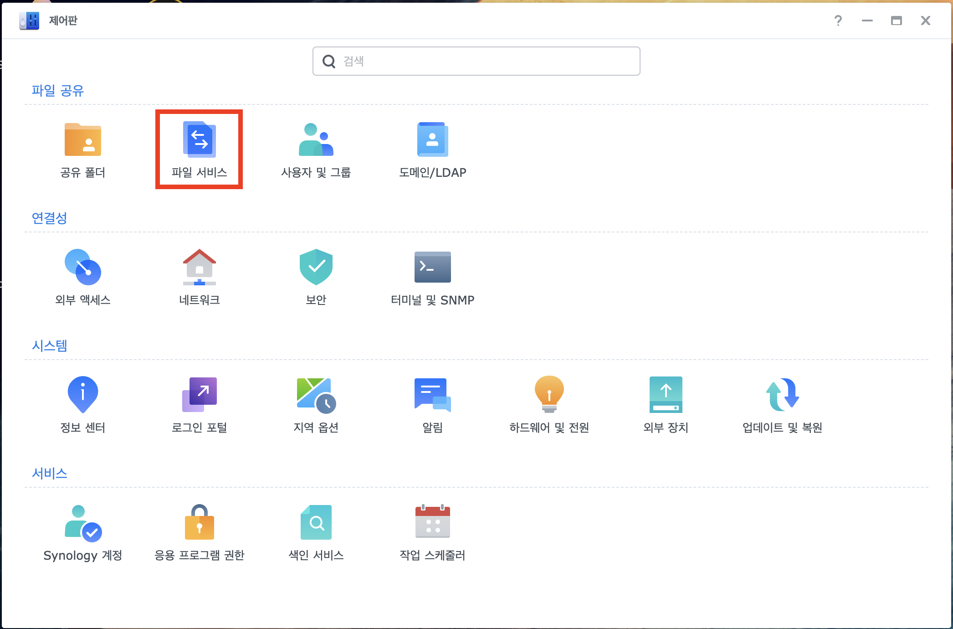Open 작업 스케줄러 calendar icon

pyautogui.click(x=432, y=523)
